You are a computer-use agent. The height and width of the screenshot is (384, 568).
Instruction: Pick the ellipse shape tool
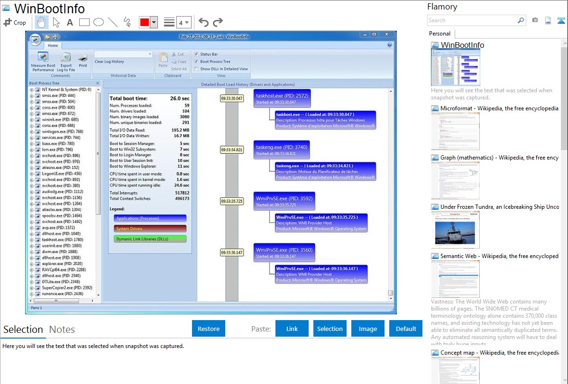tap(98, 22)
